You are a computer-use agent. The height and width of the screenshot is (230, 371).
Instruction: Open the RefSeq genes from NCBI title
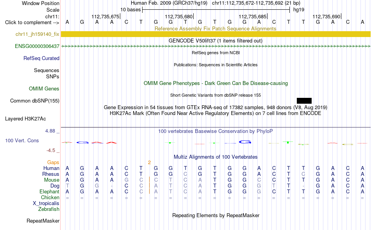click(216, 53)
